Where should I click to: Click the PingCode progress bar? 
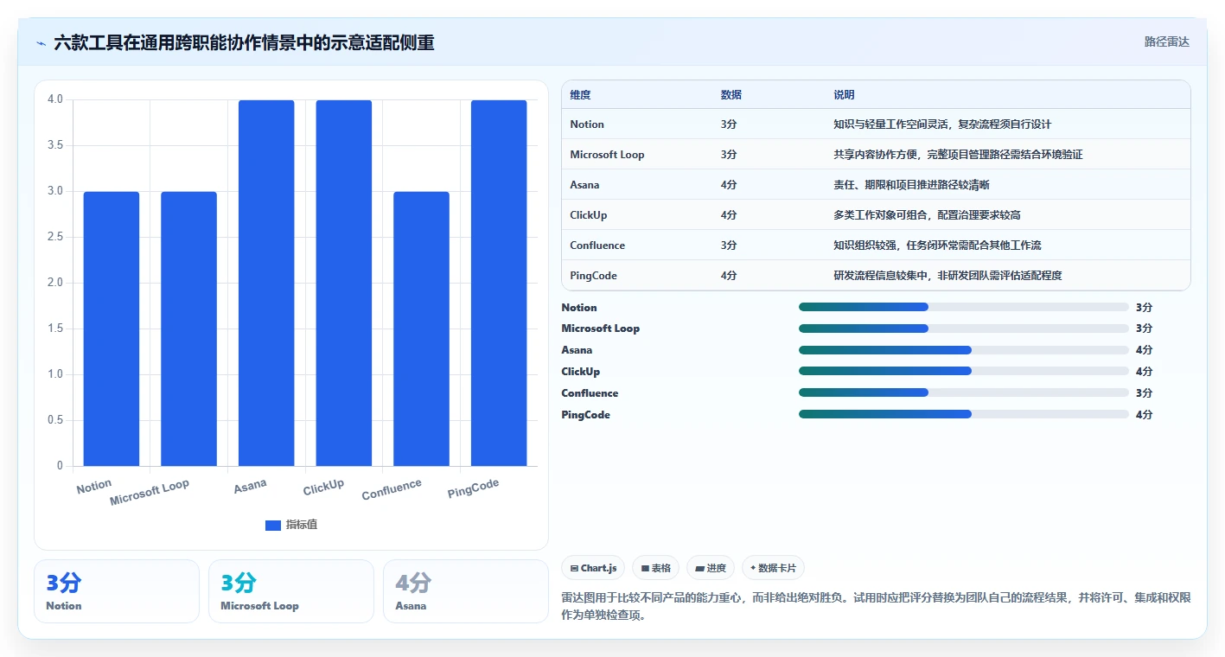click(964, 414)
